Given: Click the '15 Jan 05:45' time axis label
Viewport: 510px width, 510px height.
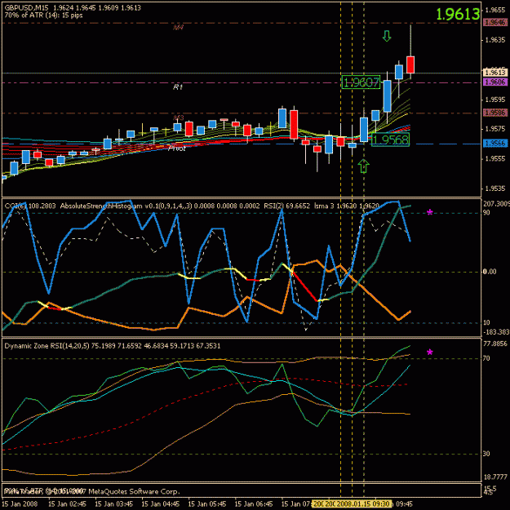Looking at the screenshot, I should tap(207, 503).
